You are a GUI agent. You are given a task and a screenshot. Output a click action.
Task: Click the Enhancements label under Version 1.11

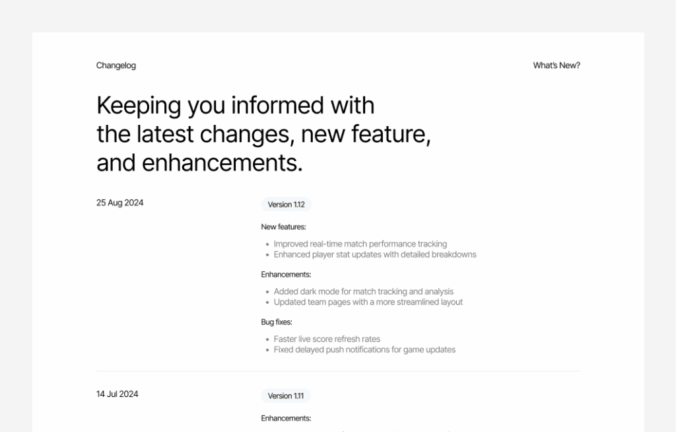tap(286, 418)
